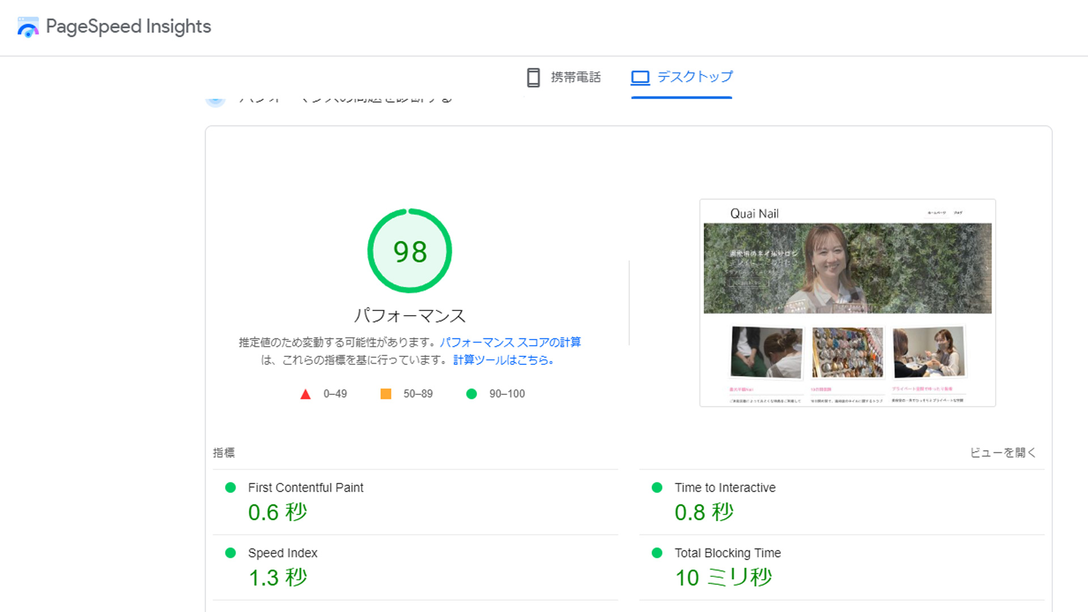Viewport: 1088px width, 612px height.
Task: Open the 計算ツールはこちら link
Action: pos(503,360)
